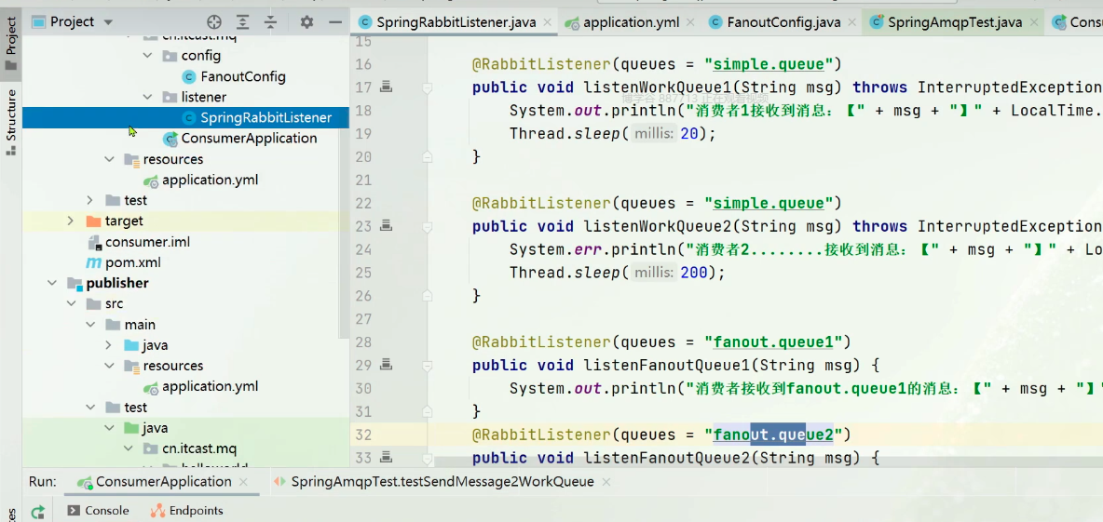Viewport: 1103px width, 522px height.
Task: Select SpringRabbitListener in project tree
Action: (266, 117)
